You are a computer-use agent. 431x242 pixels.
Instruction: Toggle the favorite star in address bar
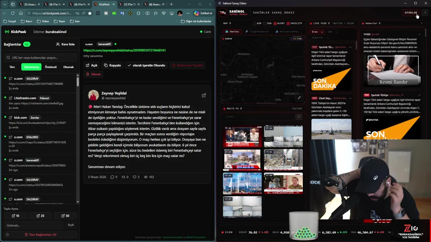pyautogui.click(x=90, y=13)
